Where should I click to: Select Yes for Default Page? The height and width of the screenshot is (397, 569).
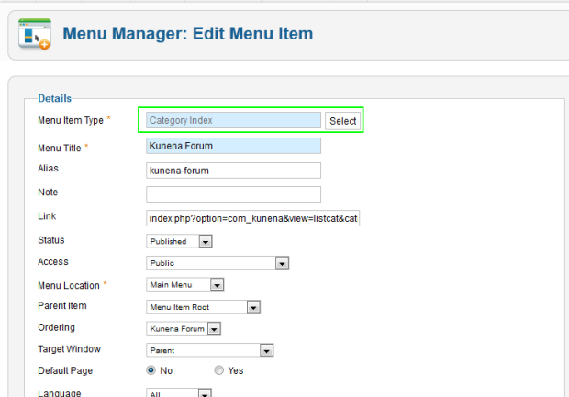coord(218,370)
